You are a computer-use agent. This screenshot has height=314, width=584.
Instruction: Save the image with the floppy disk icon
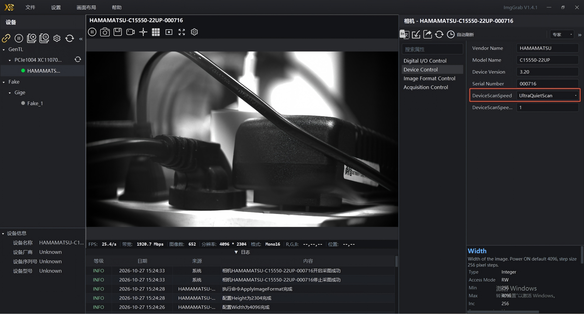(118, 32)
